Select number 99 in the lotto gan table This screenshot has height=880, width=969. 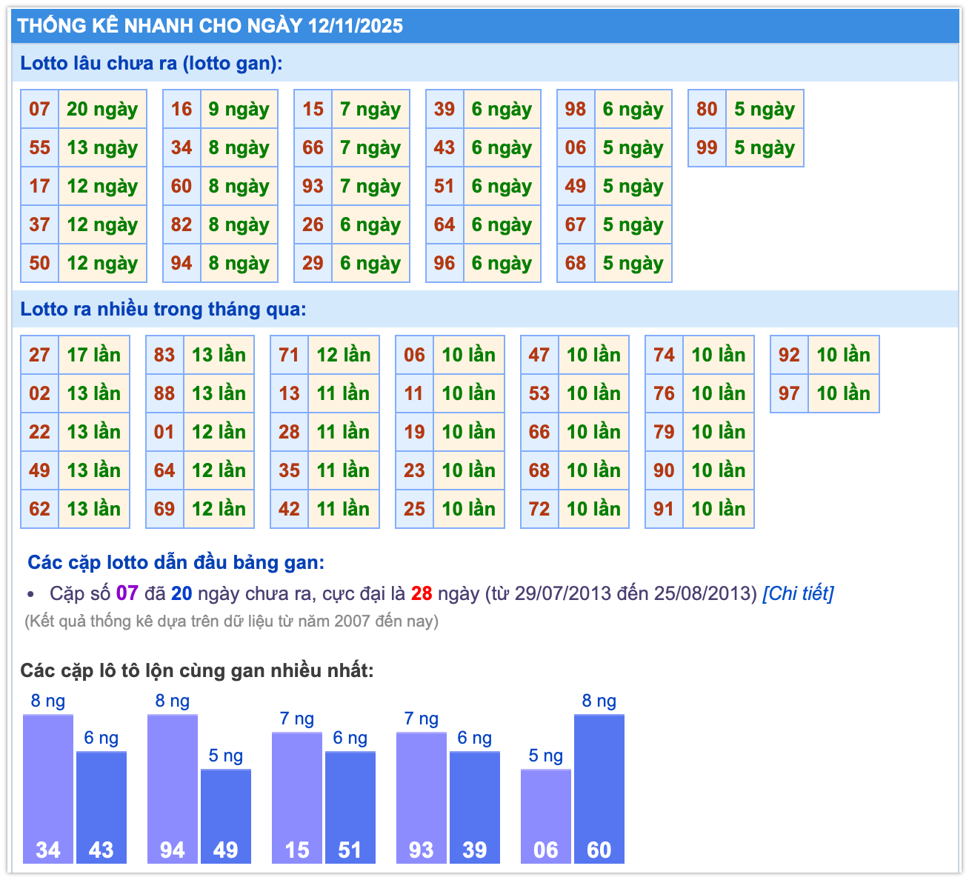coord(707,148)
